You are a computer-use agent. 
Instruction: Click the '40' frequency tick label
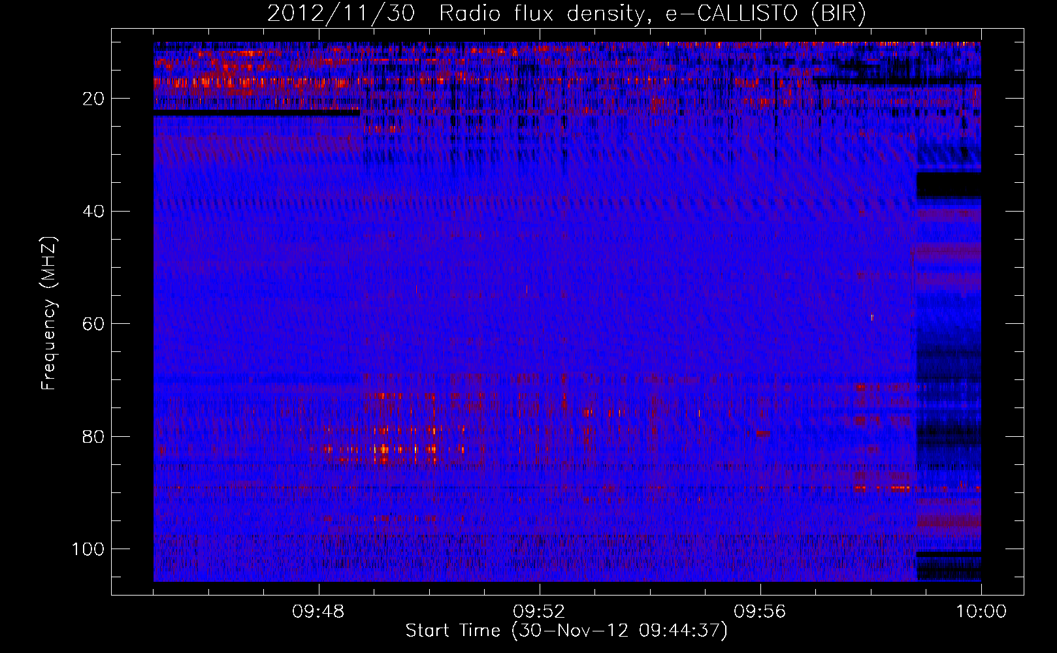point(93,212)
